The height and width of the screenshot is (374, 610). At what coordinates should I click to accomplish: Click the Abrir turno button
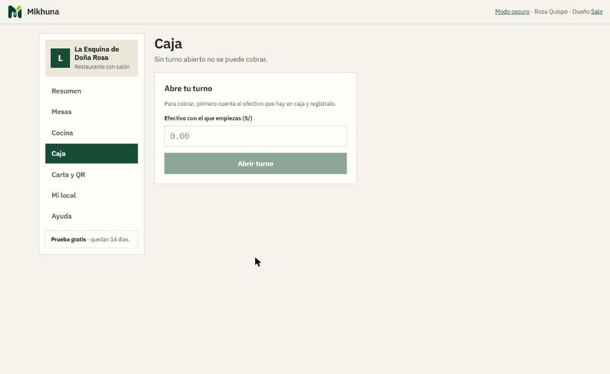pyautogui.click(x=255, y=163)
